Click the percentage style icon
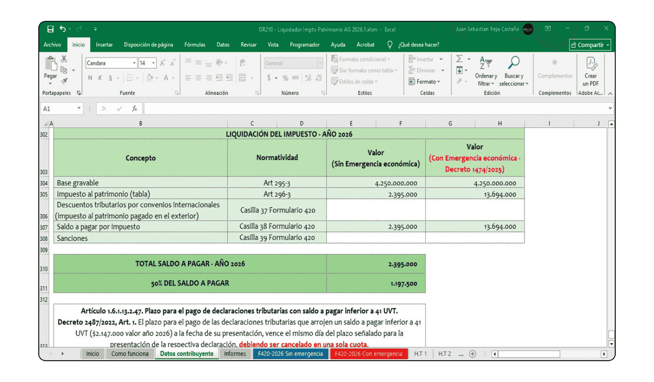 tap(286, 77)
